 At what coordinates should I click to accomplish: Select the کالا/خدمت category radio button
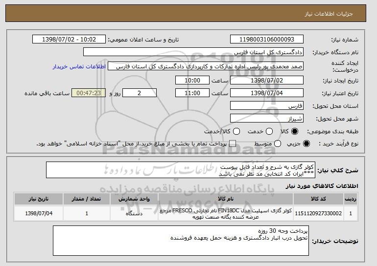(236, 131)
